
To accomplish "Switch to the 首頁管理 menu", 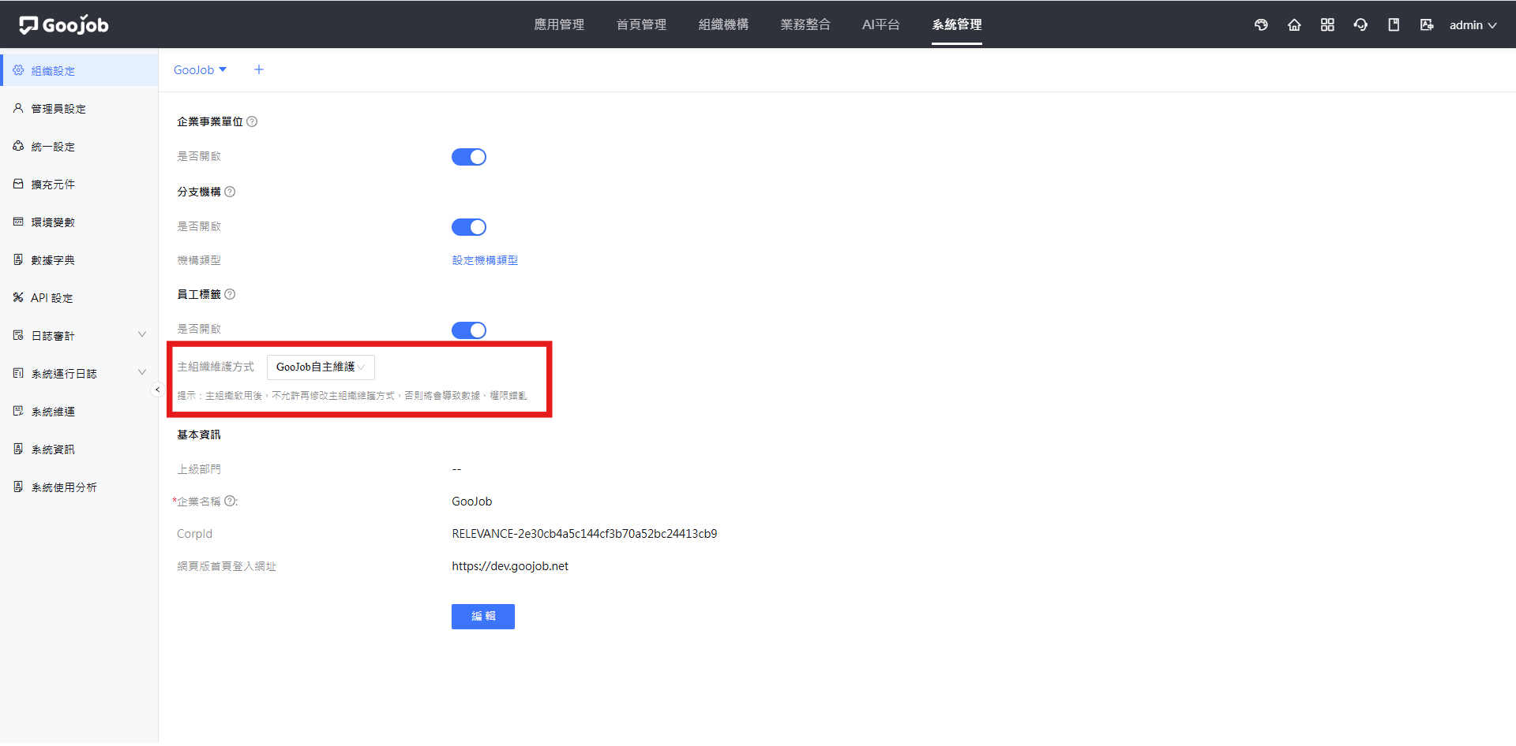I will coord(641,24).
